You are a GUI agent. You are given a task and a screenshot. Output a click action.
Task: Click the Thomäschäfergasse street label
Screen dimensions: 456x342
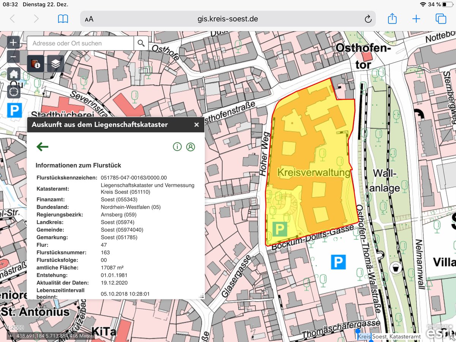click(x=340, y=329)
